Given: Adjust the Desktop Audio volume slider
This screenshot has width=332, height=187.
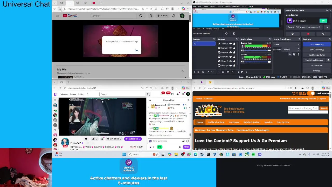Looking at the screenshot, I should [257, 50].
